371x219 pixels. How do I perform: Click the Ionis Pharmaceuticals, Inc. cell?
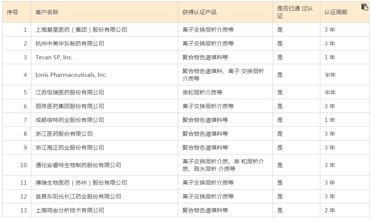click(71, 75)
